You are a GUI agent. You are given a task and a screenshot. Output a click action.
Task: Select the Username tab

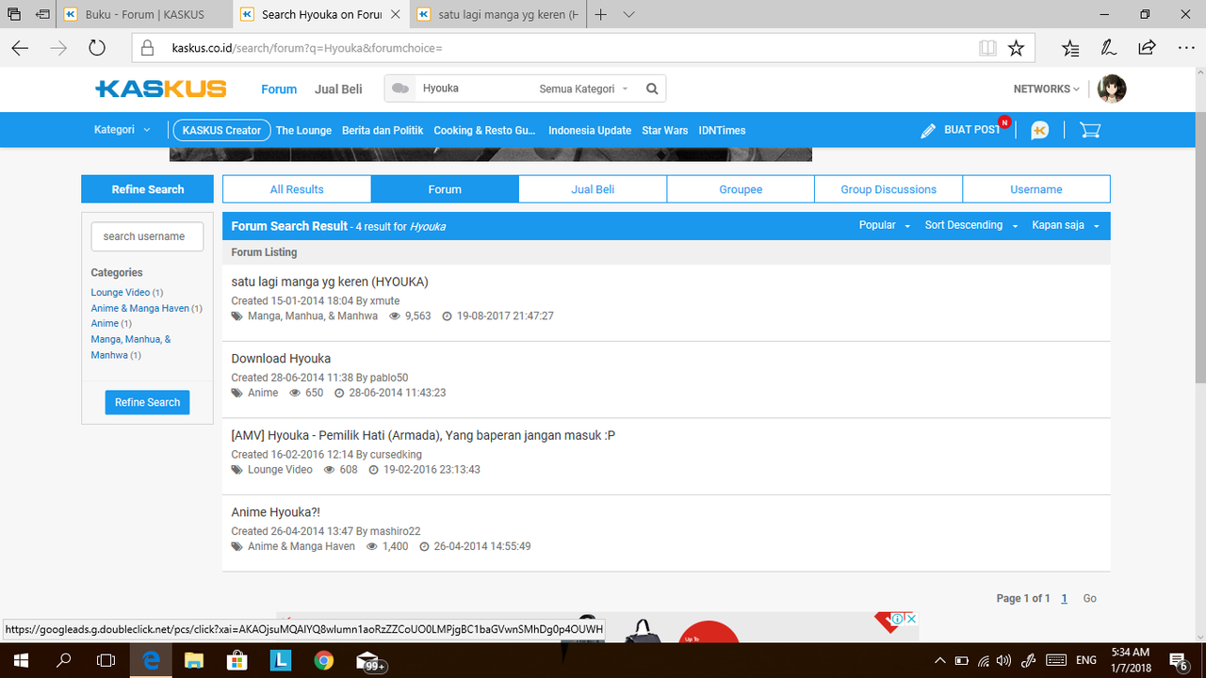1036,189
